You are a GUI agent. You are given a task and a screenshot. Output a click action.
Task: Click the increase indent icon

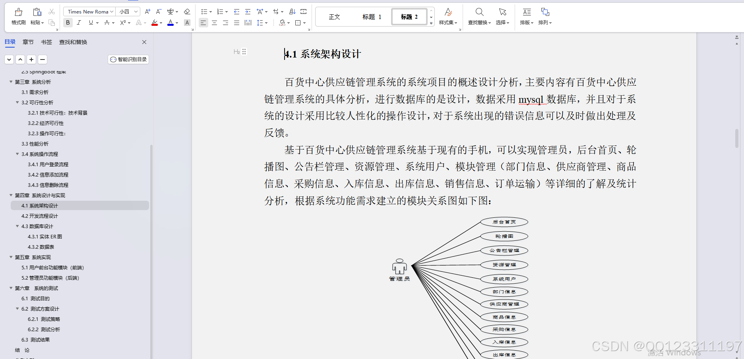point(248,12)
